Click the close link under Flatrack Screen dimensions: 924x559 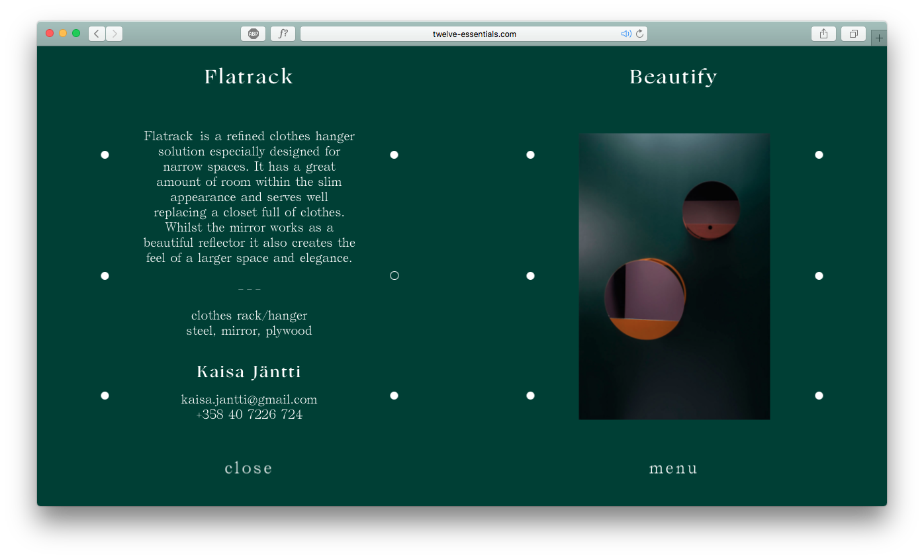(249, 468)
